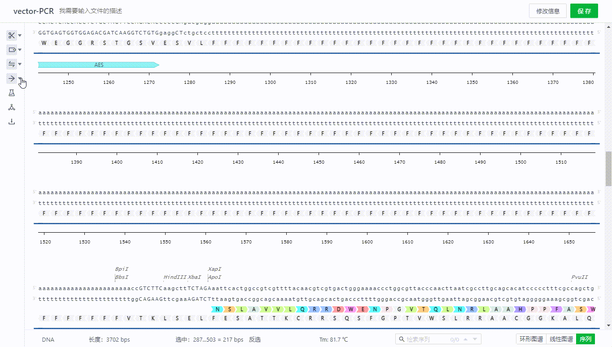Select the scissors cut tool
The height and width of the screenshot is (347, 612).
point(12,35)
